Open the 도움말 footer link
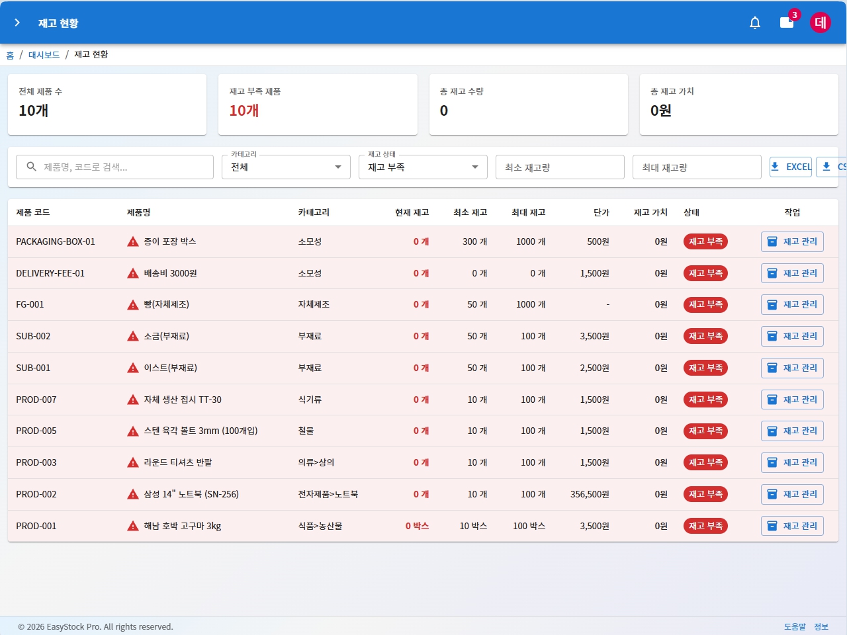Screen dimensions: 847x635 click(x=795, y=626)
